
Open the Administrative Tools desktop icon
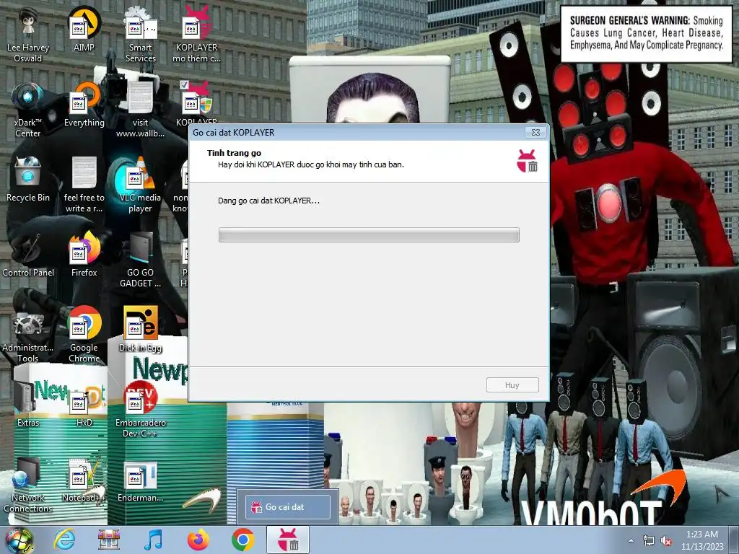28,335
